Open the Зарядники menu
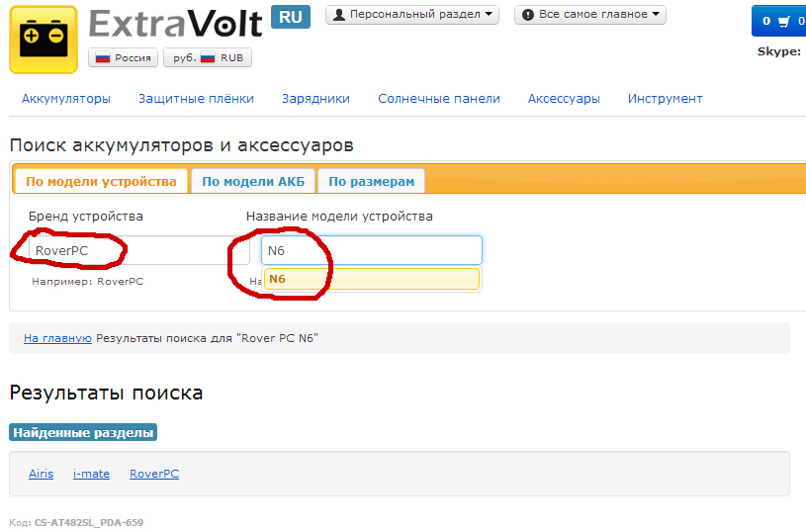 tap(315, 99)
